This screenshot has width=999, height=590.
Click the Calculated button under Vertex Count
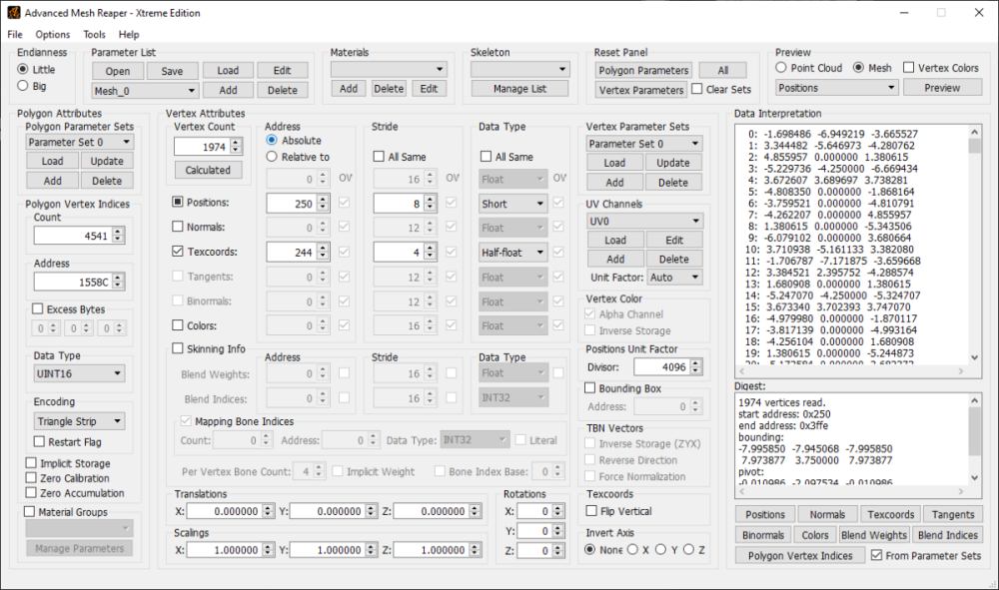(x=208, y=170)
